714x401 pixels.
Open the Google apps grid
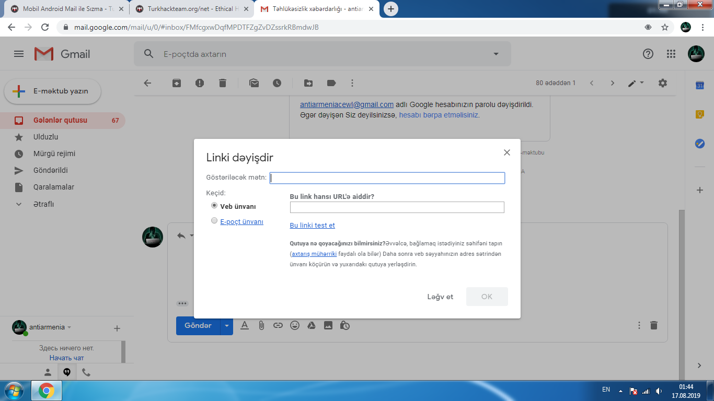(671, 54)
